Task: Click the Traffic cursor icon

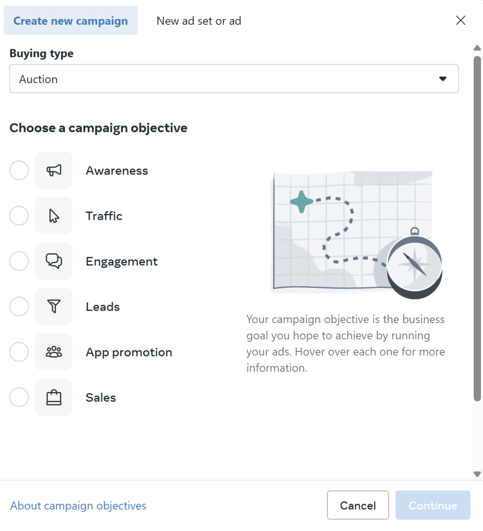Action: [54, 216]
